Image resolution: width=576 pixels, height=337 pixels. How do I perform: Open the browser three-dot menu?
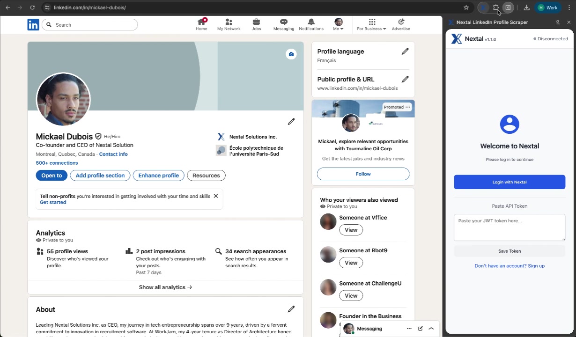pyautogui.click(x=569, y=7)
